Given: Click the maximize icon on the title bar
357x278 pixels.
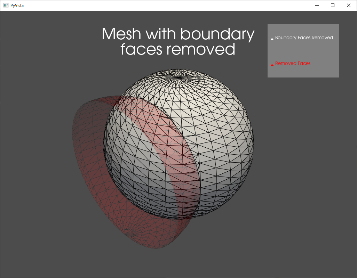Looking at the screenshot, I should [x=333, y=5].
